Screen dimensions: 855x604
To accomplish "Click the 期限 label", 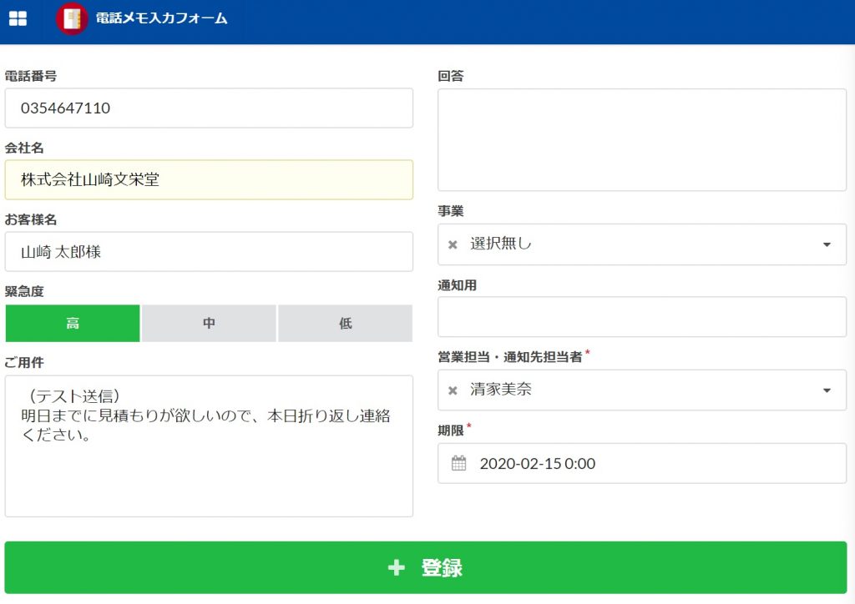I will click(450, 430).
